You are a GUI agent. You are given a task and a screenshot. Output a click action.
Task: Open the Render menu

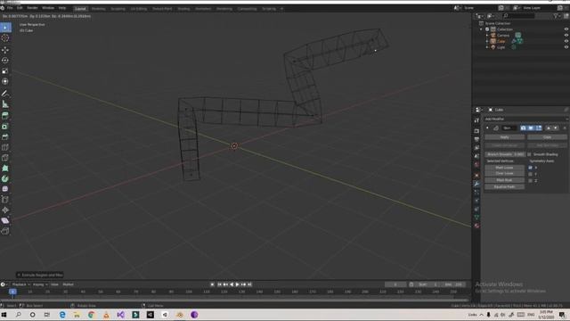(x=32, y=8)
